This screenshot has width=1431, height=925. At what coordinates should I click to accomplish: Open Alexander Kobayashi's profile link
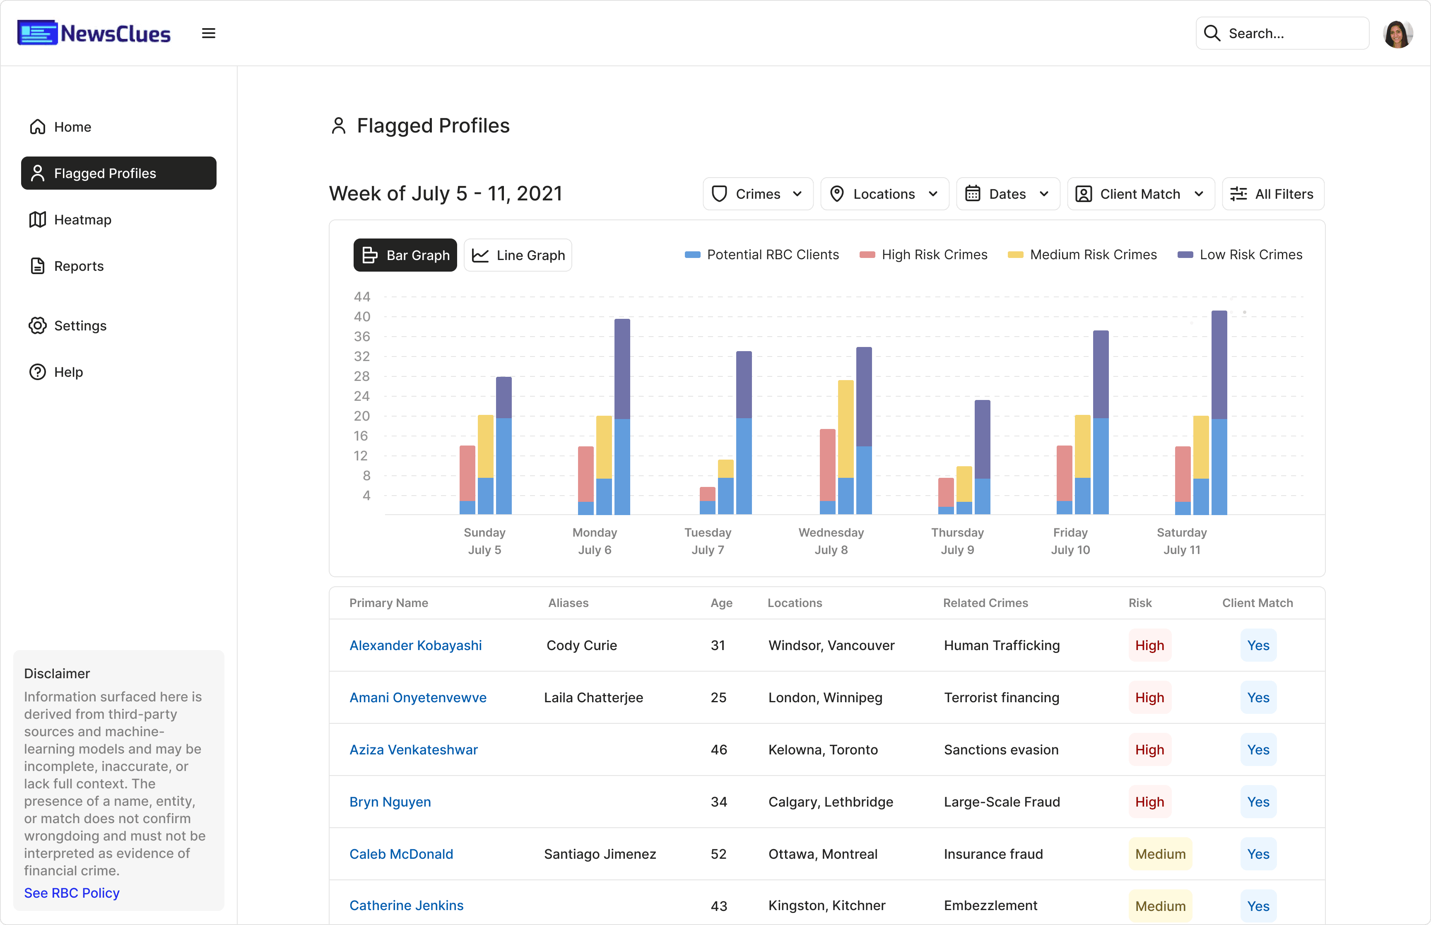click(x=416, y=646)
